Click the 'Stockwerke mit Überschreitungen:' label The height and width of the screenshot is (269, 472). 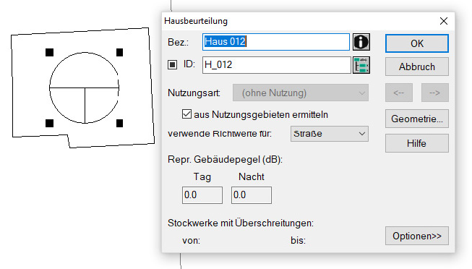[241, 223]
